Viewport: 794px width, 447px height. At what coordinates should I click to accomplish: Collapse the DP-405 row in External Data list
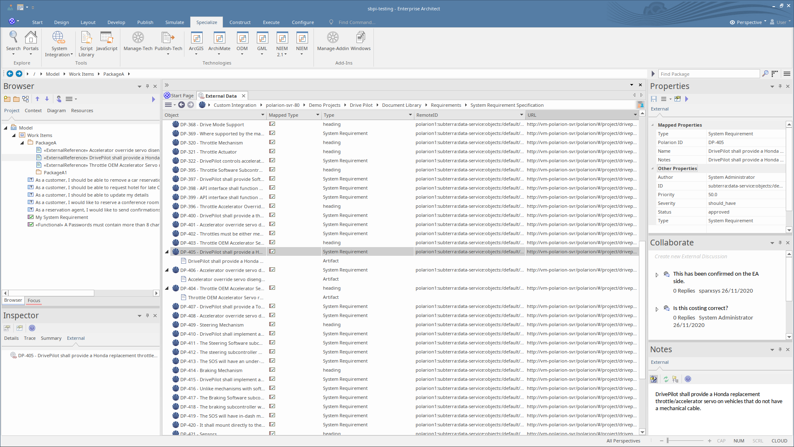pos(167,252)
